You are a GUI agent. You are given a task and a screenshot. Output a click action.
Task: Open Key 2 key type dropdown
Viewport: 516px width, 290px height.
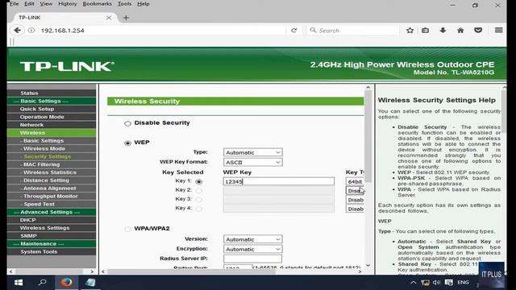pyautogui.click(x=355, y=191)
